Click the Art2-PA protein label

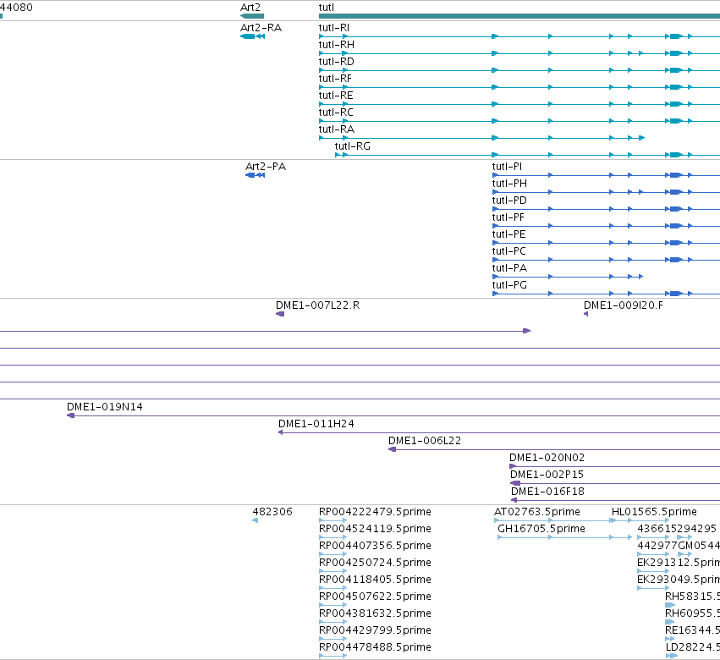266,166
